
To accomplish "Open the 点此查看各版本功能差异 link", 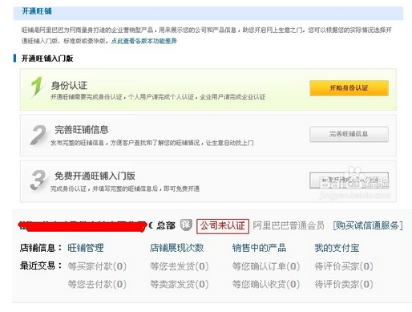I will 144,41.
